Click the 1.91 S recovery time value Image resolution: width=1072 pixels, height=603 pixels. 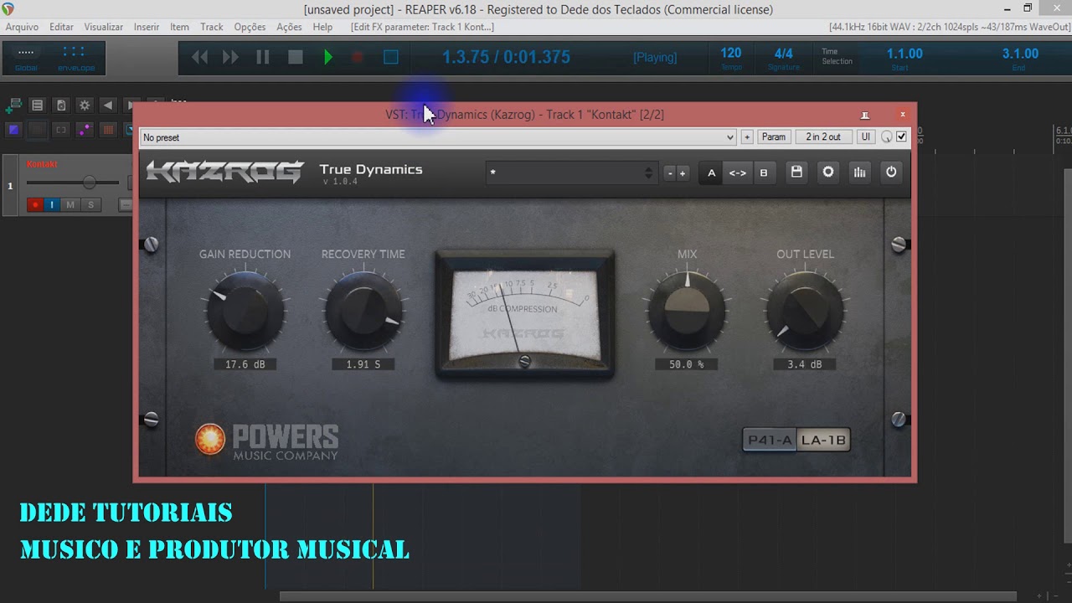pyautogui.click(x=363, y=364)
